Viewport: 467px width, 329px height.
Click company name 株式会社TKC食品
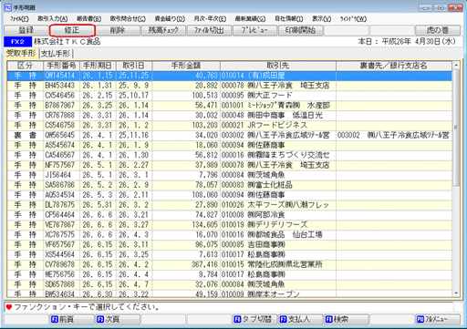coord(67,42)
